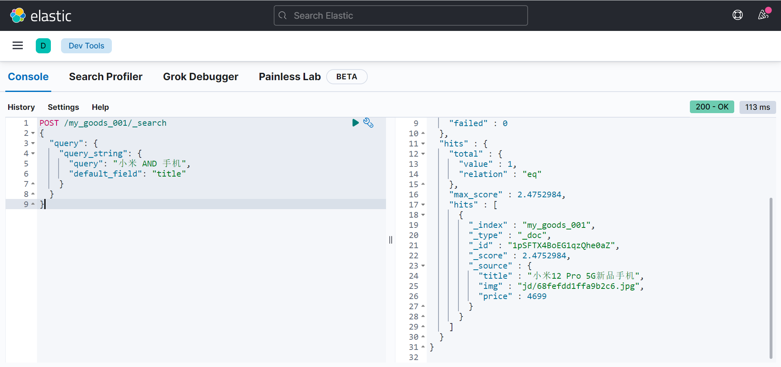Image resolution: width=781 pixels, height=367 pixels.
Task: Click fold marker on response line 27
Action: [x=423, y=306]
